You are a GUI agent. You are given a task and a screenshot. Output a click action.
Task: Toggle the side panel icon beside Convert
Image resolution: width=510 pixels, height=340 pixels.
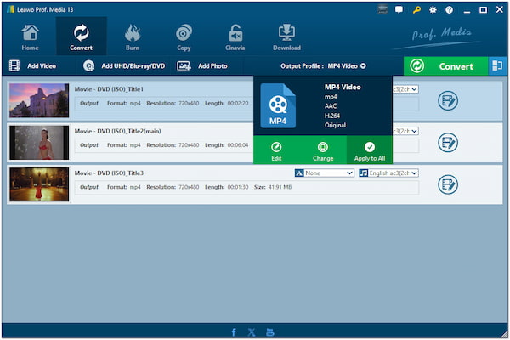point(497,66)
